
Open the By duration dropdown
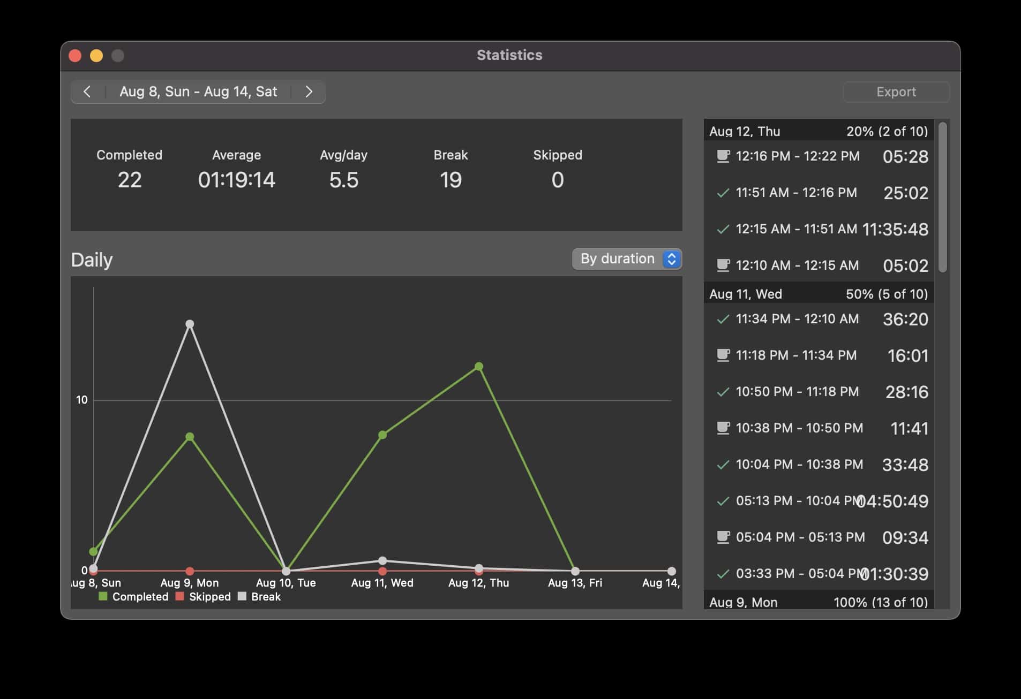[x=627, y=259]
